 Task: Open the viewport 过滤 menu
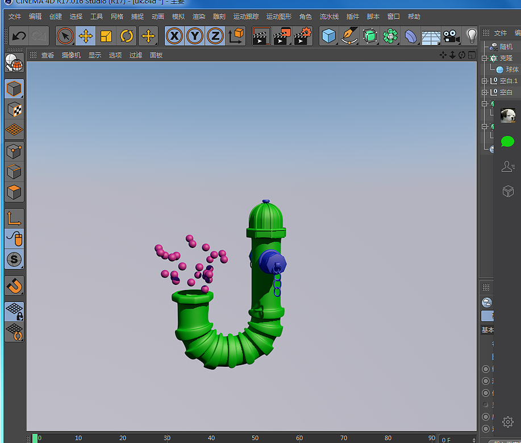click(x=136, y=55)
